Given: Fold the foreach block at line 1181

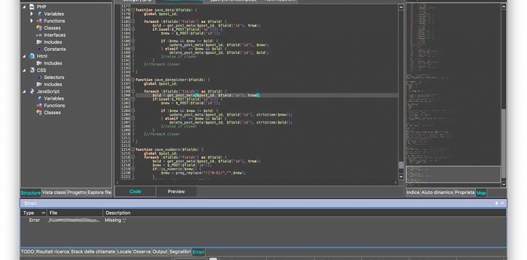Looking at the screenshot, I should click(x=133, y=21).
